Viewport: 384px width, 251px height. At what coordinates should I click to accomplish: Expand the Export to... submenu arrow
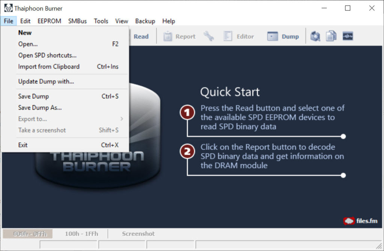coord(122,119)
